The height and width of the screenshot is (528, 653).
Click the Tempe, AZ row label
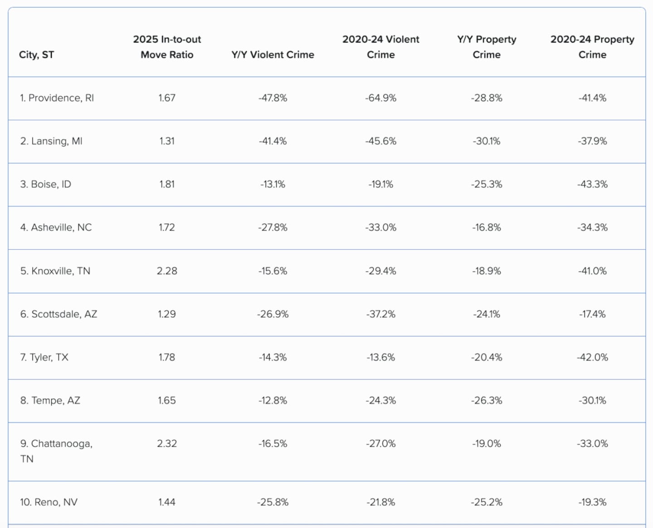(x=50, y=400)
